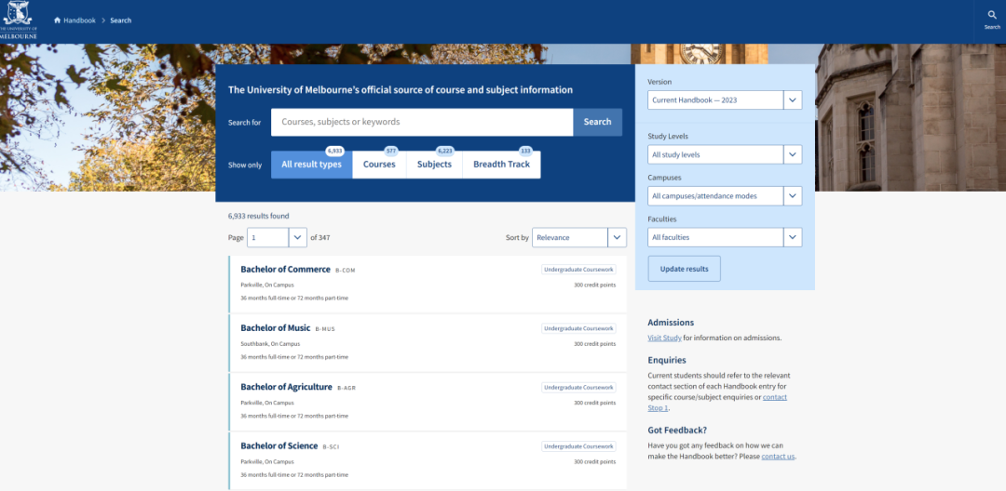The height and width of the screenshot is (491, 1006).
Task: Open the All campuses/attendance modes dropdown
Action: point(725,196)
